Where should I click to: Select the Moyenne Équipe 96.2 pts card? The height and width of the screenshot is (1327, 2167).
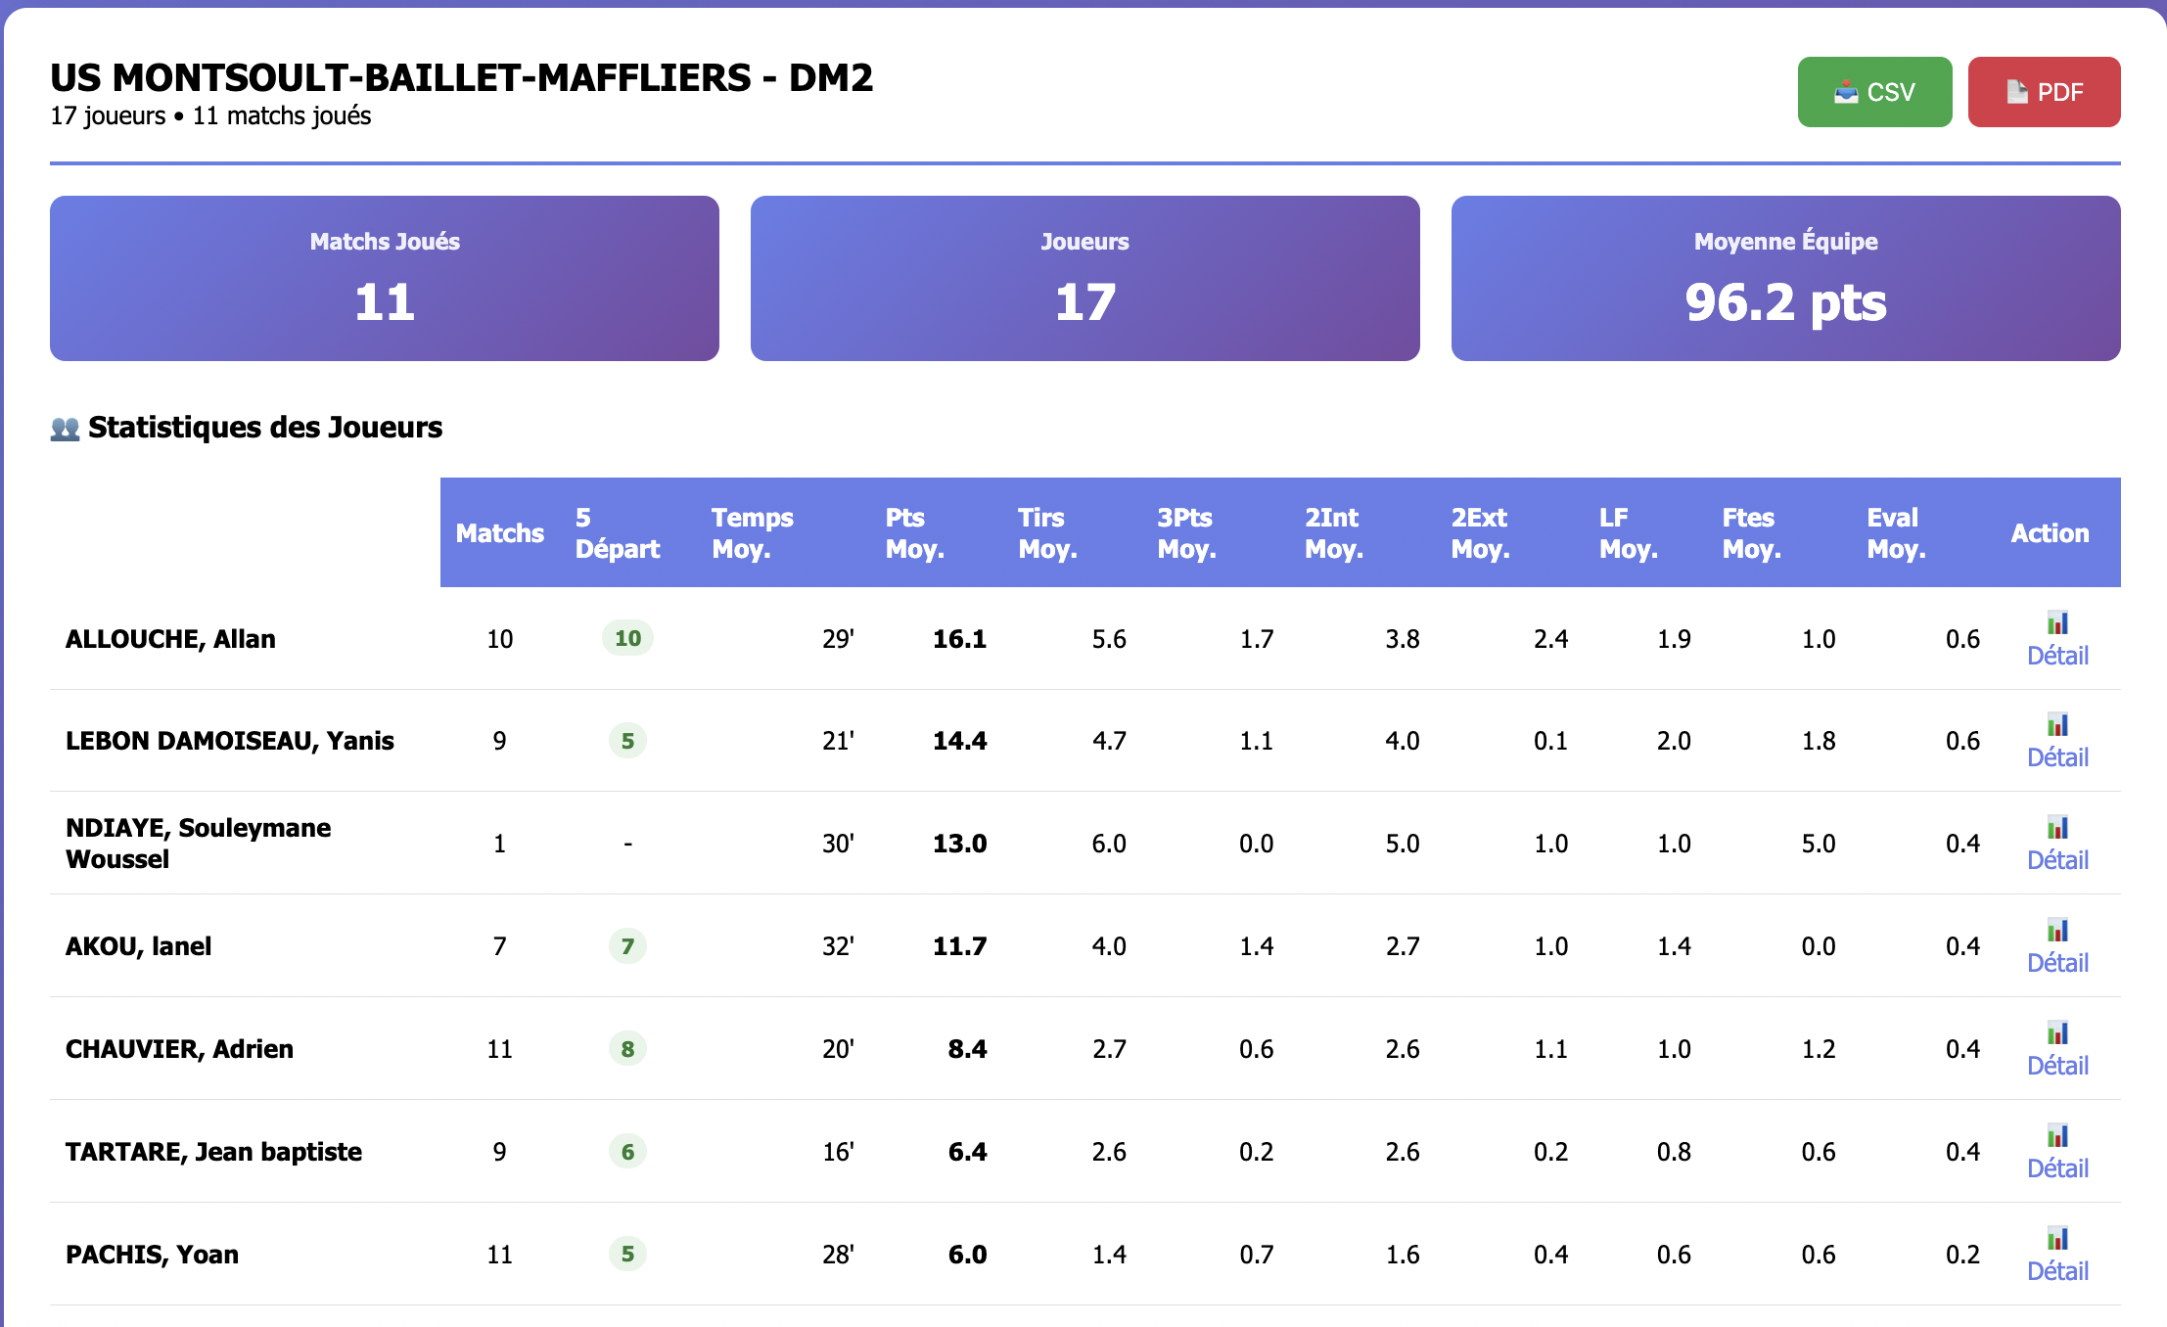pos(1785,278)
